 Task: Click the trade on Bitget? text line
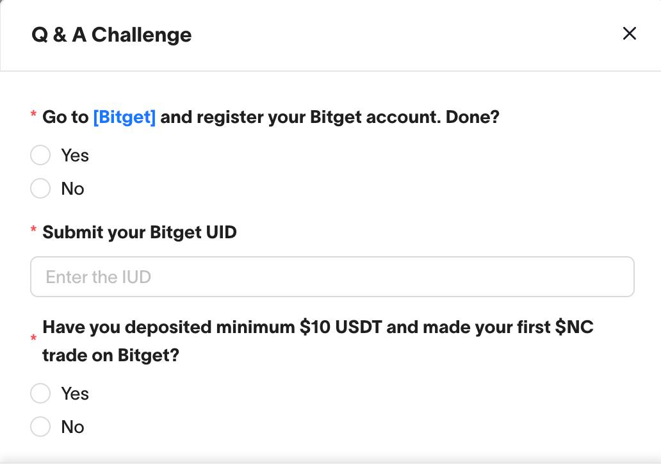[111, 355]
